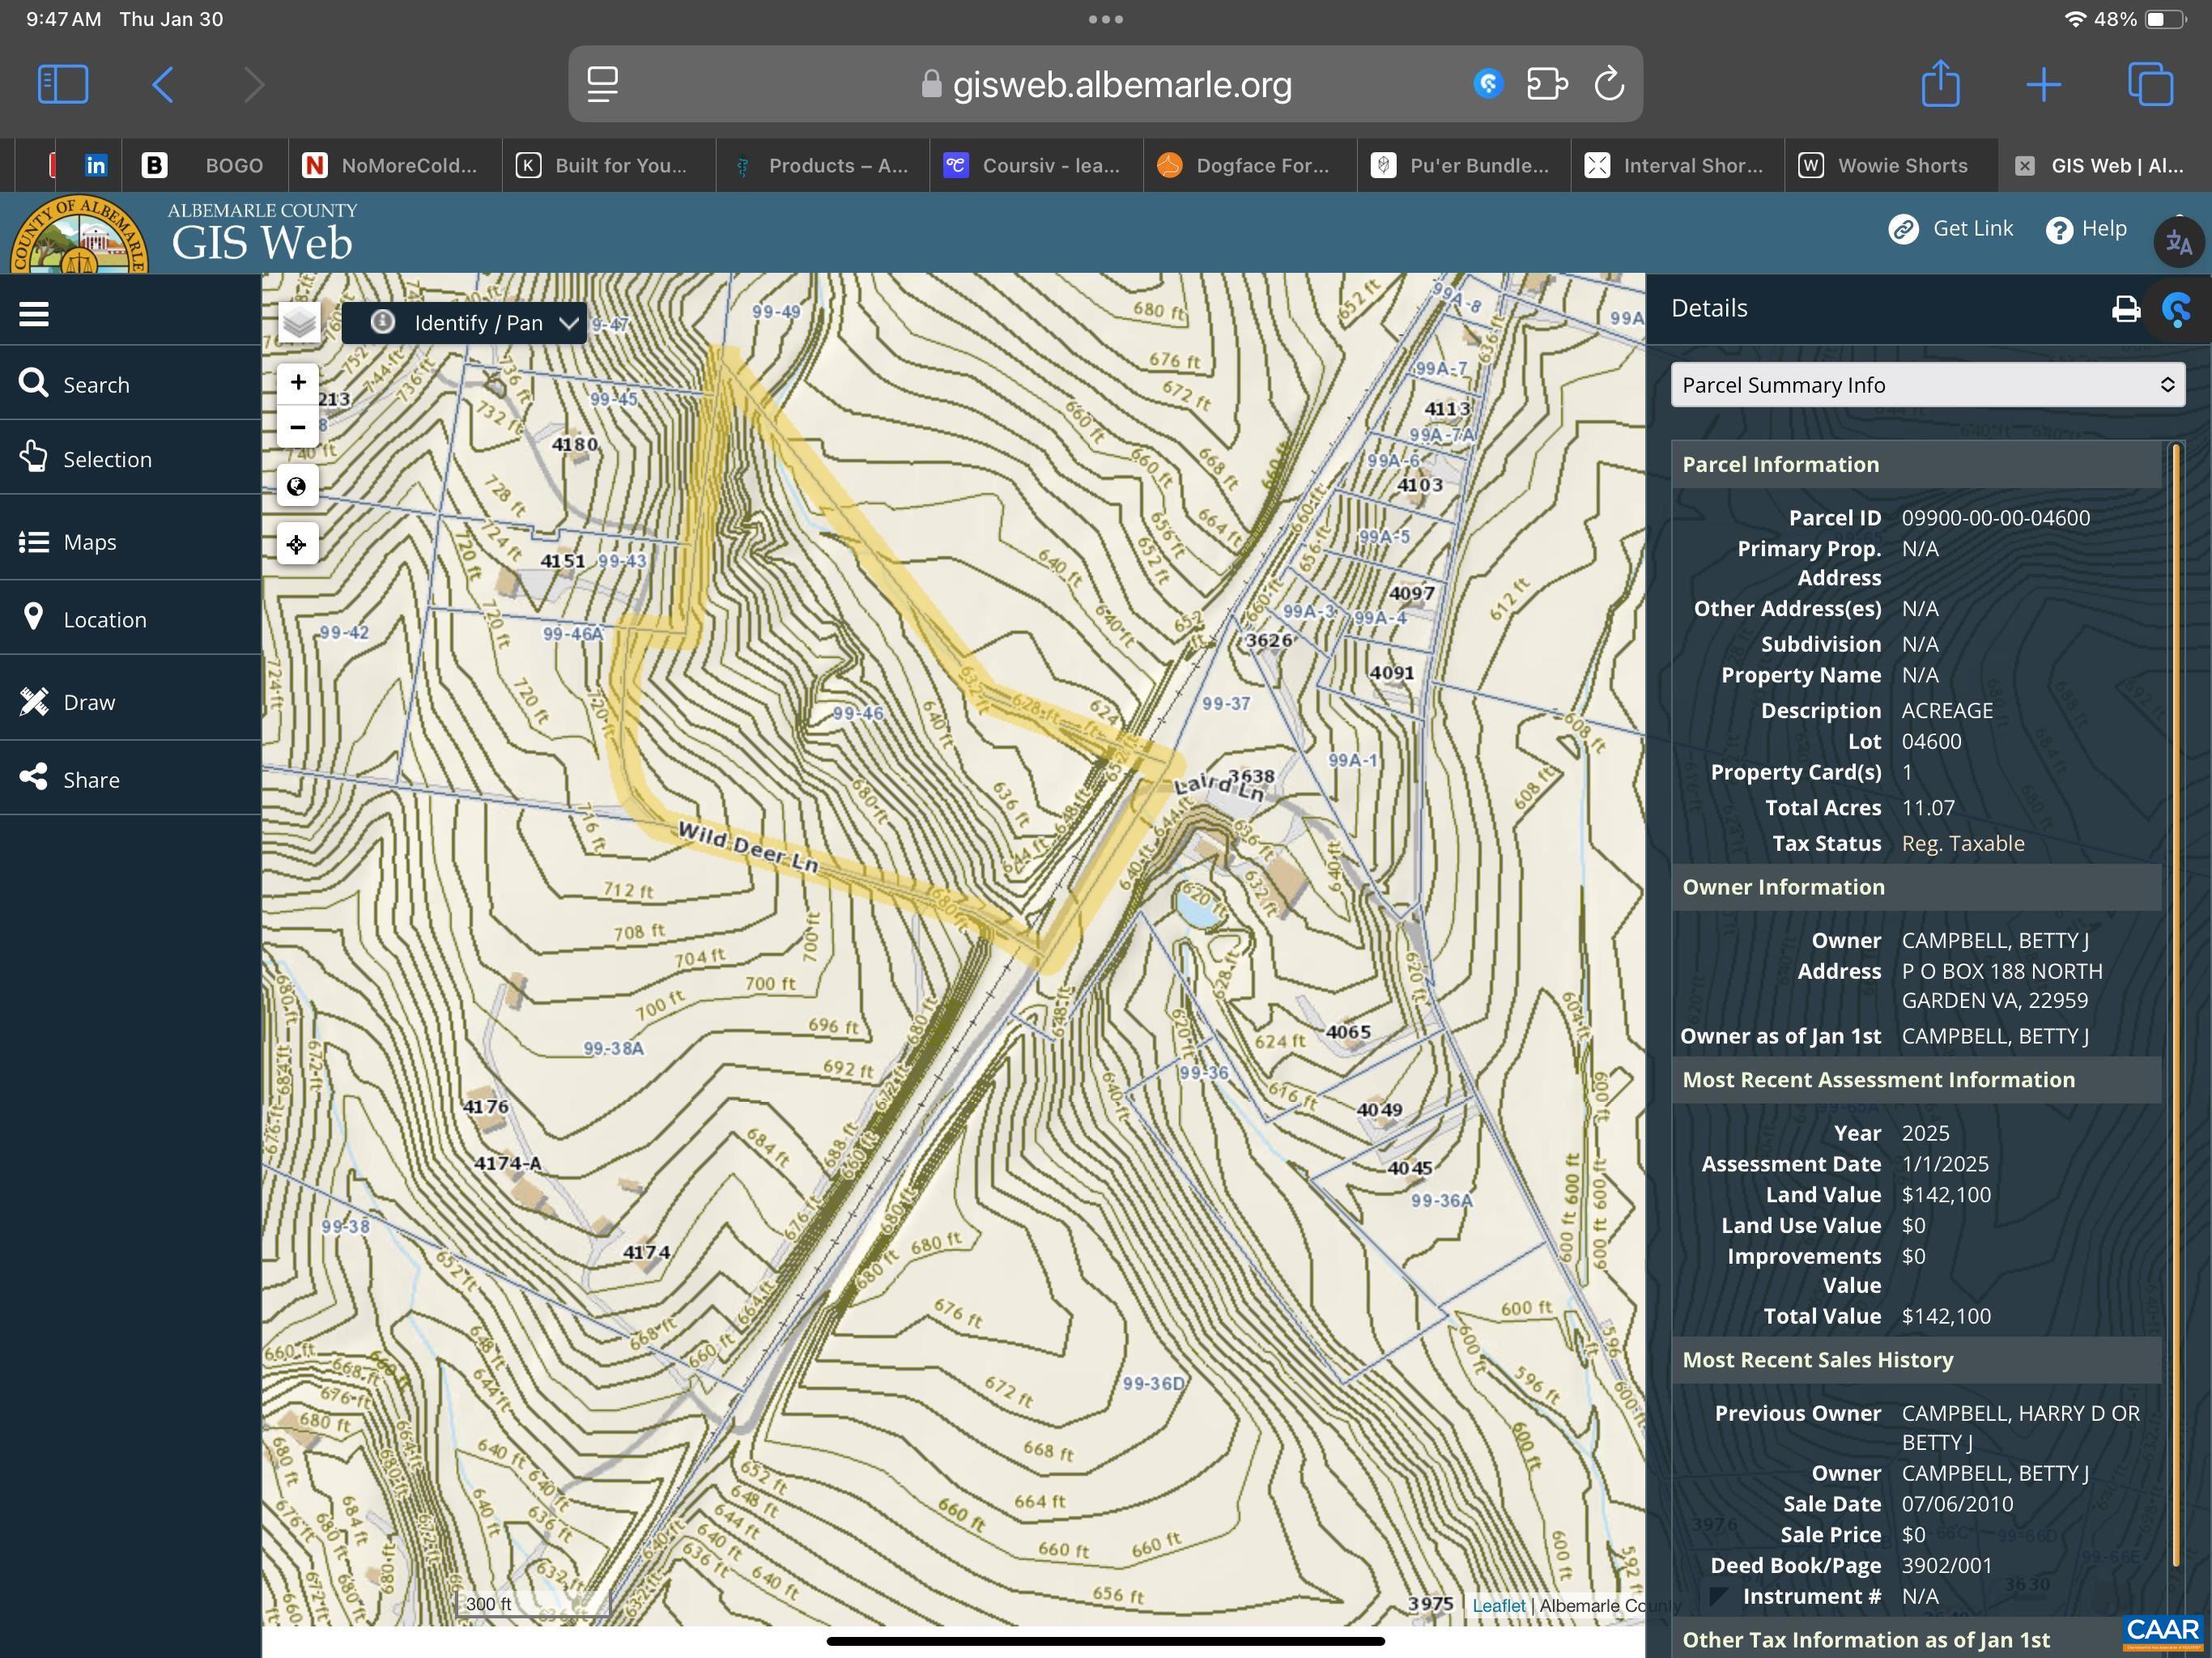Zoom out on the map
This screenshot has width=2212, height=1658.
[298, 427]
